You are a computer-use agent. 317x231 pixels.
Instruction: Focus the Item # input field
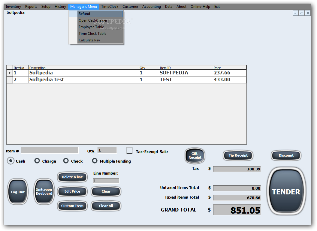click(x=50, y=150)
